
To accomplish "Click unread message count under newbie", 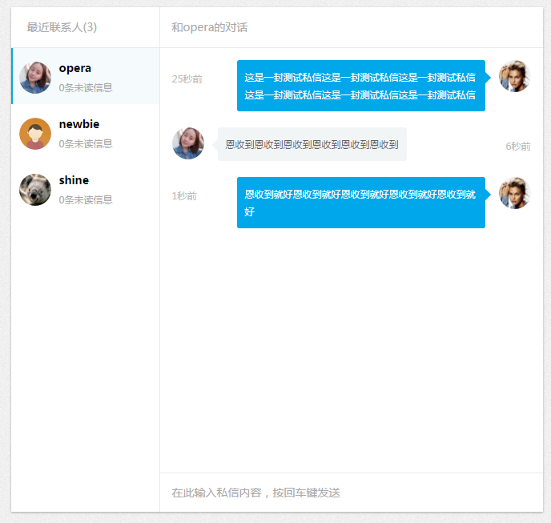I will [x=86, y=144].
